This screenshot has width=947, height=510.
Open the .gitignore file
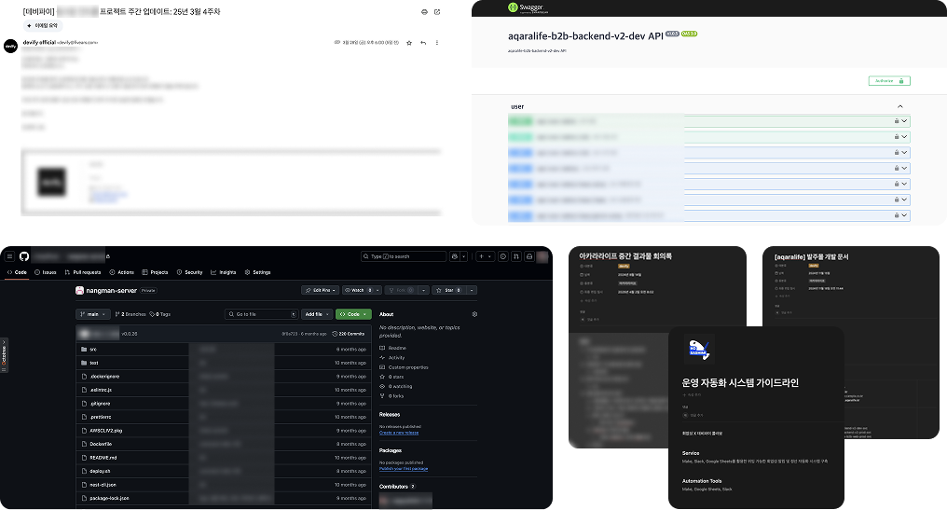click(101, 403)
